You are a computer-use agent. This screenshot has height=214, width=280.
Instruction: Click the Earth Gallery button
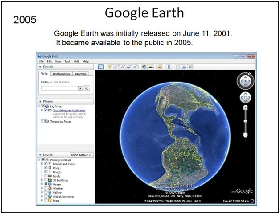point(82,155)
